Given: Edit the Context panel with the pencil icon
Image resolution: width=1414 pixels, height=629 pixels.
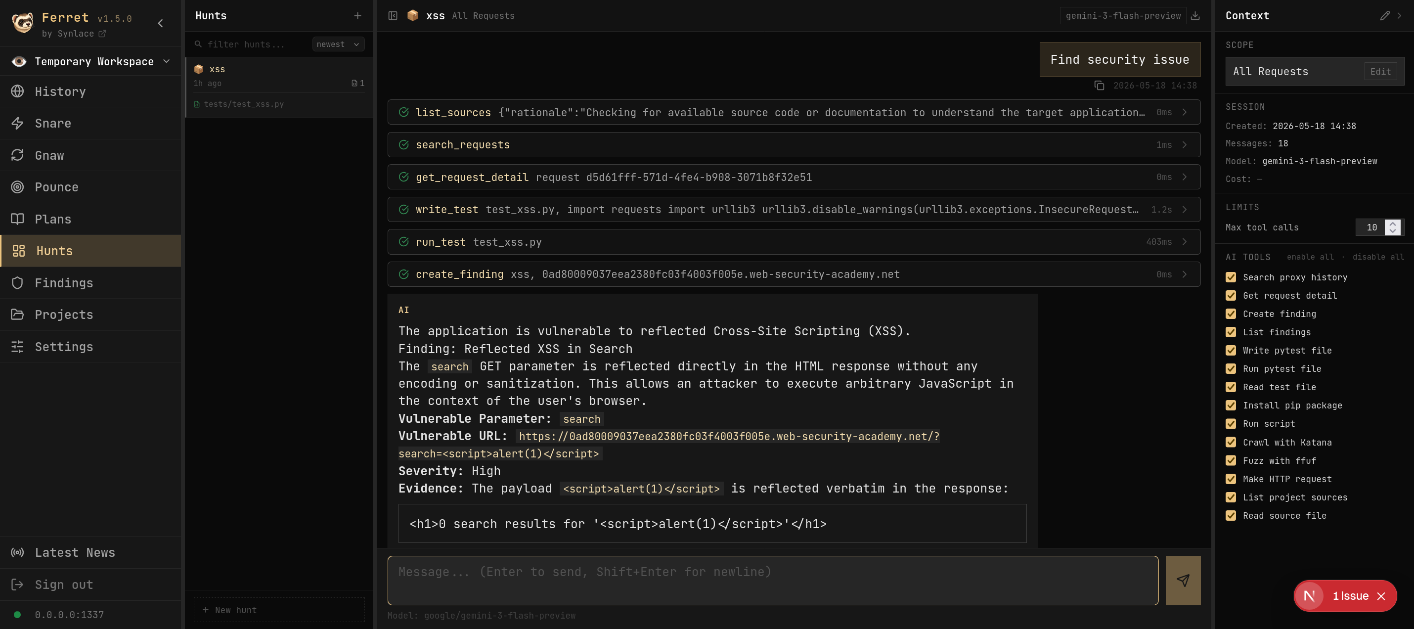Looking at the screenshot, I should [1384, 16].
